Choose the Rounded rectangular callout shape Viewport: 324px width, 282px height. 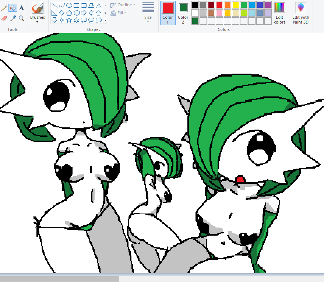[x=84, y=20]
